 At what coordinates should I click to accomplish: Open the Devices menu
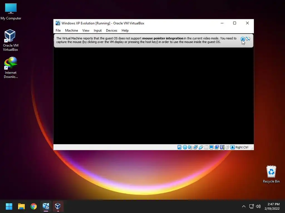pos(112,31)
